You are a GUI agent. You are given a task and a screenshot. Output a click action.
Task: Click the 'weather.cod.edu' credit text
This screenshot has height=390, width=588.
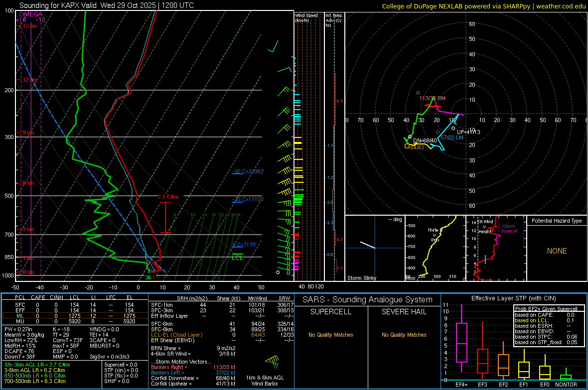point(561,6)
